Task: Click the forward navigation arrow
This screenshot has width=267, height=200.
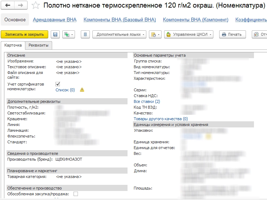Action: (x=20, y=5)
